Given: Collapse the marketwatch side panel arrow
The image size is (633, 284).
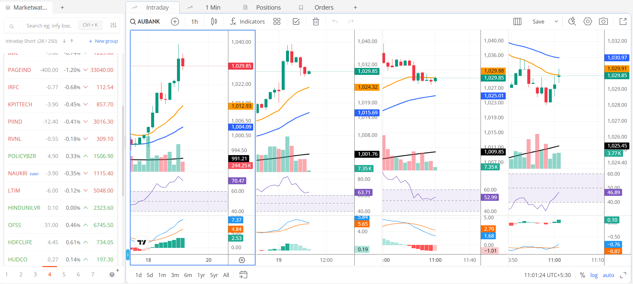Looking at the screenshot, I should pyautogui.click(x=128, y=255).
